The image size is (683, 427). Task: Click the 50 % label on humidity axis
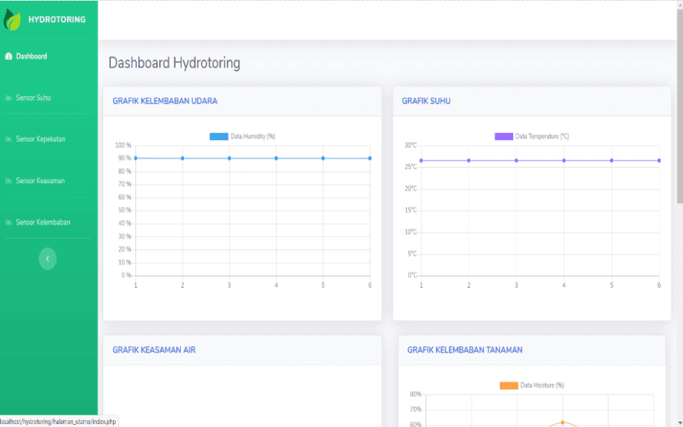(x=125, y=210)
